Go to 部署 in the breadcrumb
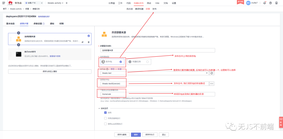283x139 pixels. click(27, 9)
